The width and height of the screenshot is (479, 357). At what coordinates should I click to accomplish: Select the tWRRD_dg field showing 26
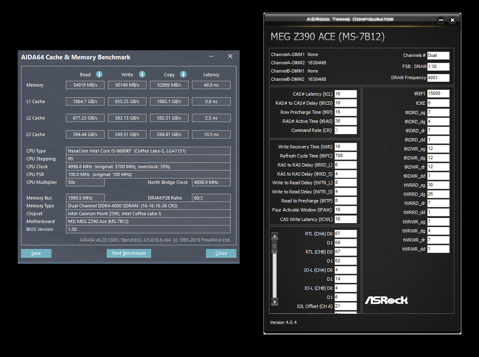(x=438, y=194)
